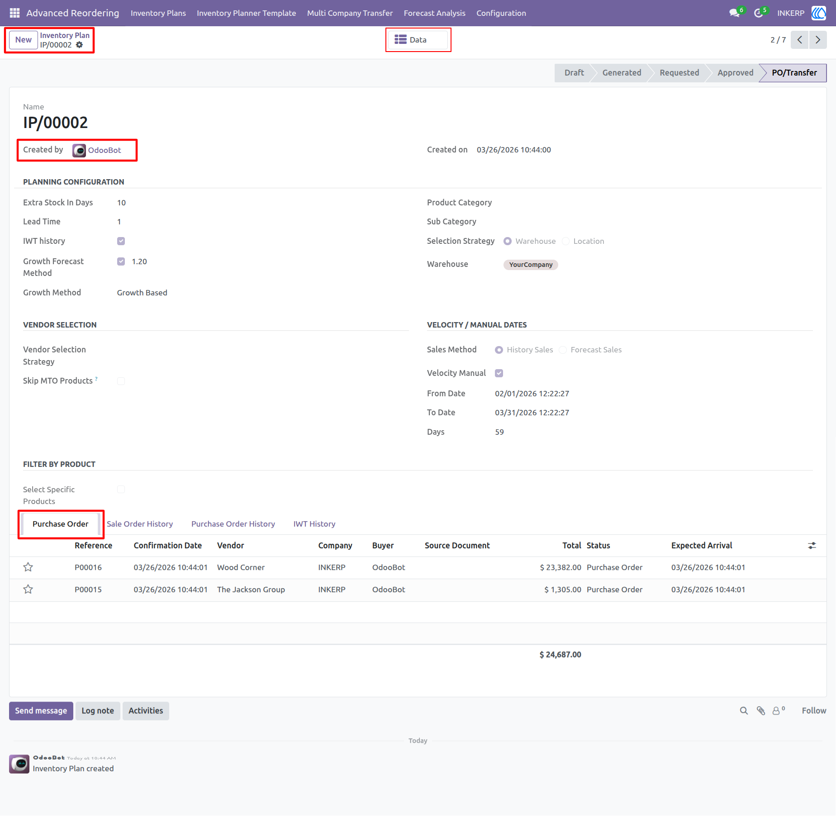
Task: Go to next record with right arrow
Action: 818,40
